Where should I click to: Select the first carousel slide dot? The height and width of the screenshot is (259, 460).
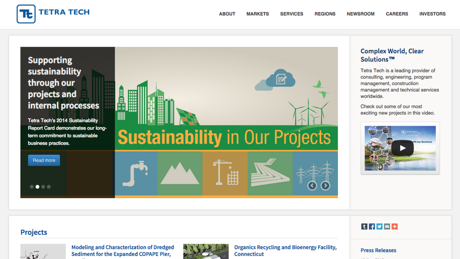pos(32,187)
